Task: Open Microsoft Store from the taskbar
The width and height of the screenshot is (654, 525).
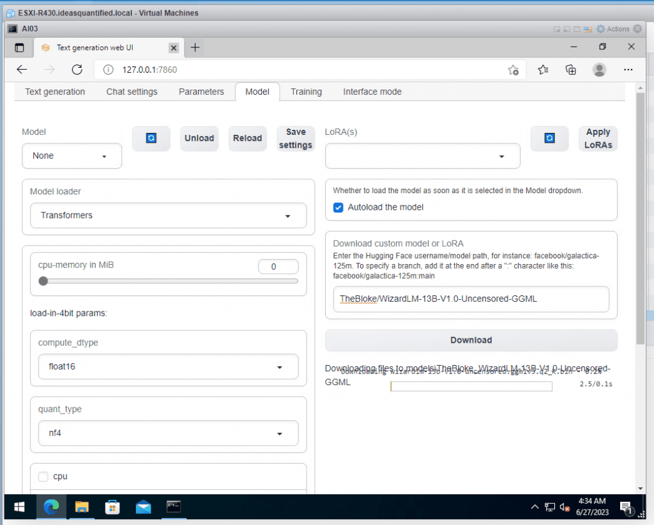Action: click(x=112, y=507)
